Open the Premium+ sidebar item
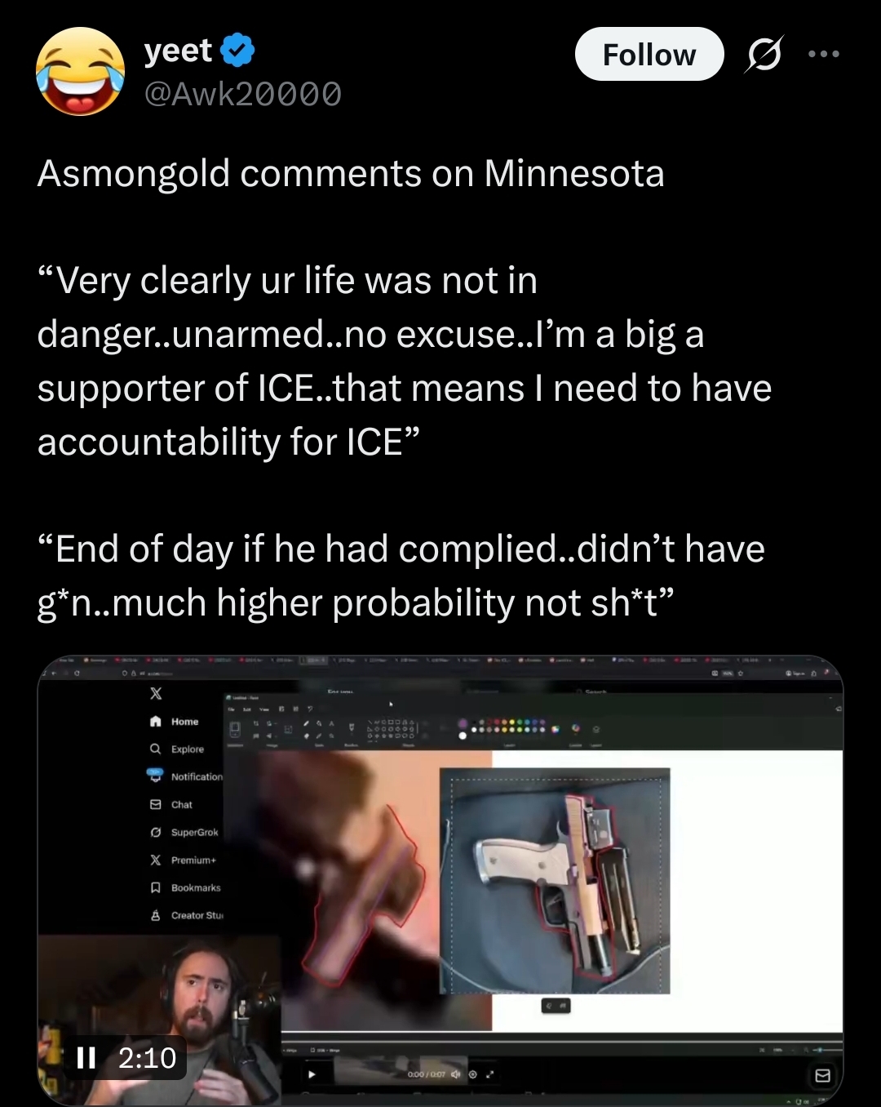Image resolution: width=881 pixels, height=1107 pixels. coord(184,860)
